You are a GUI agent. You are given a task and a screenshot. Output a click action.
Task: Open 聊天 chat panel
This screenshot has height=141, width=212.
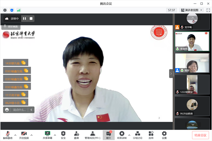108,135
